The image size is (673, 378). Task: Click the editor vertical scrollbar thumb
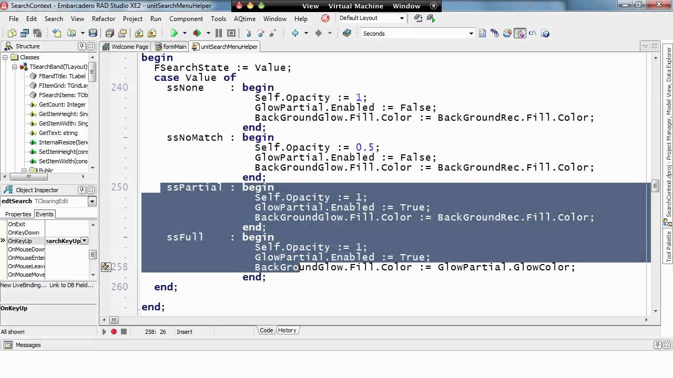[655, 186]
